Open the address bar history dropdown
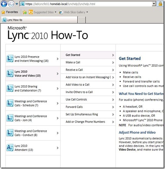165x169 pixels. (154, 4)
